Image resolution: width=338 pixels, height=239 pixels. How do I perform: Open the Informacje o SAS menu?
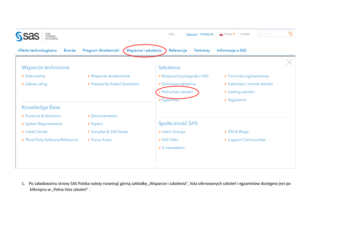pos(232,50)
